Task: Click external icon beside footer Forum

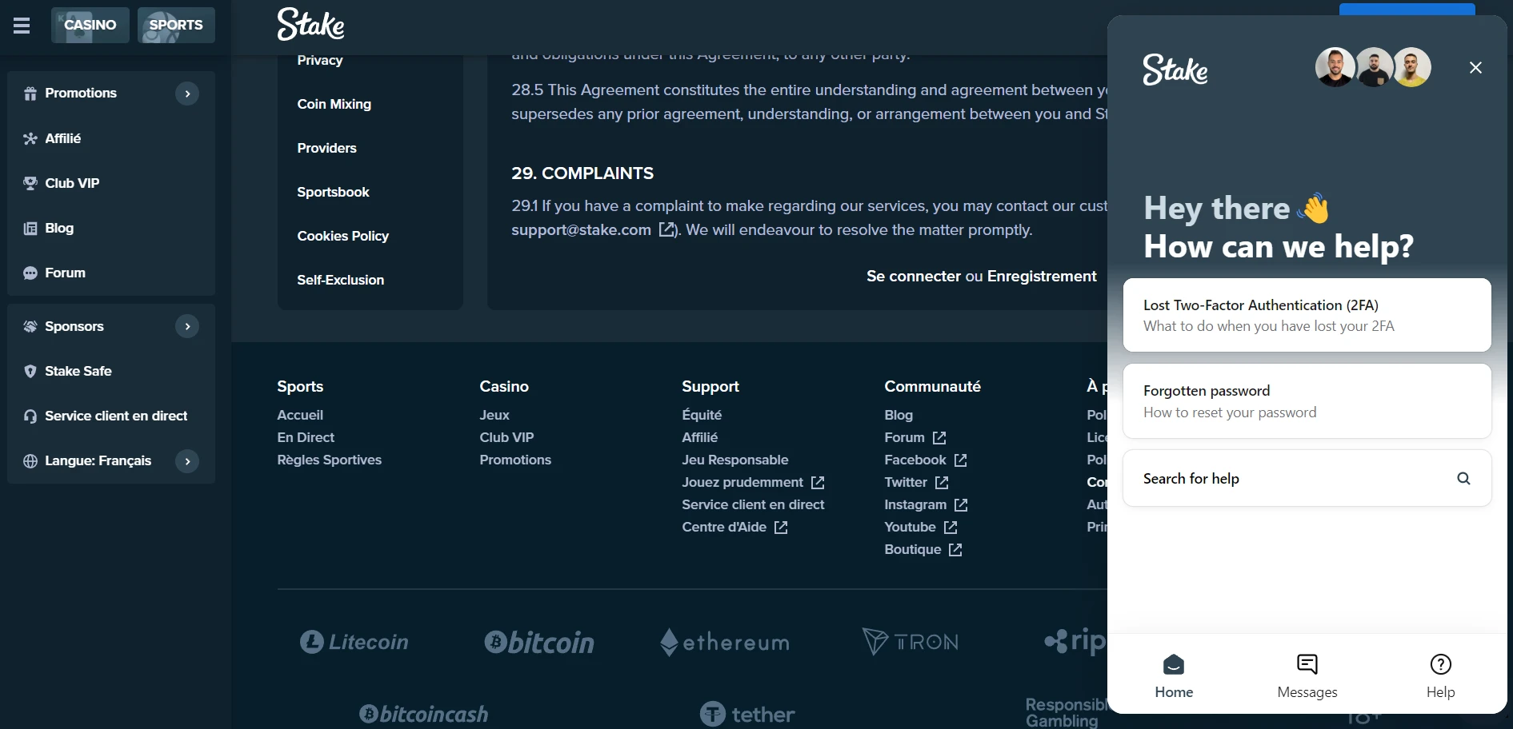Action: point(939,438)
